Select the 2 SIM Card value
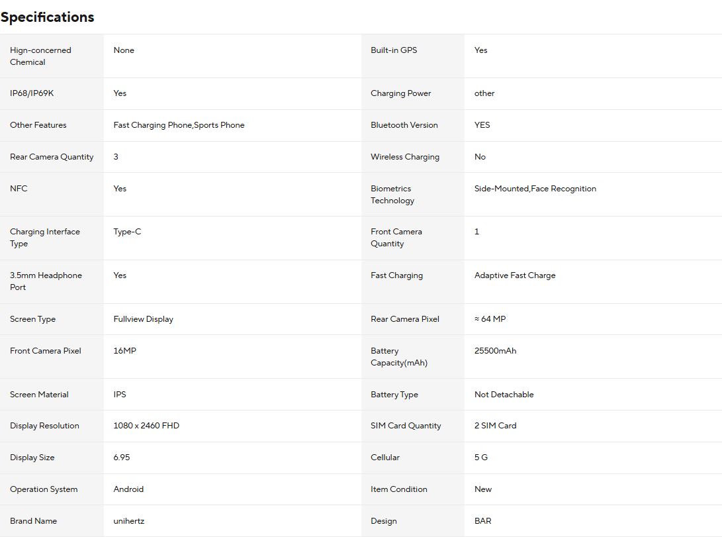This screenshot has width=722, height=537. 496,426
